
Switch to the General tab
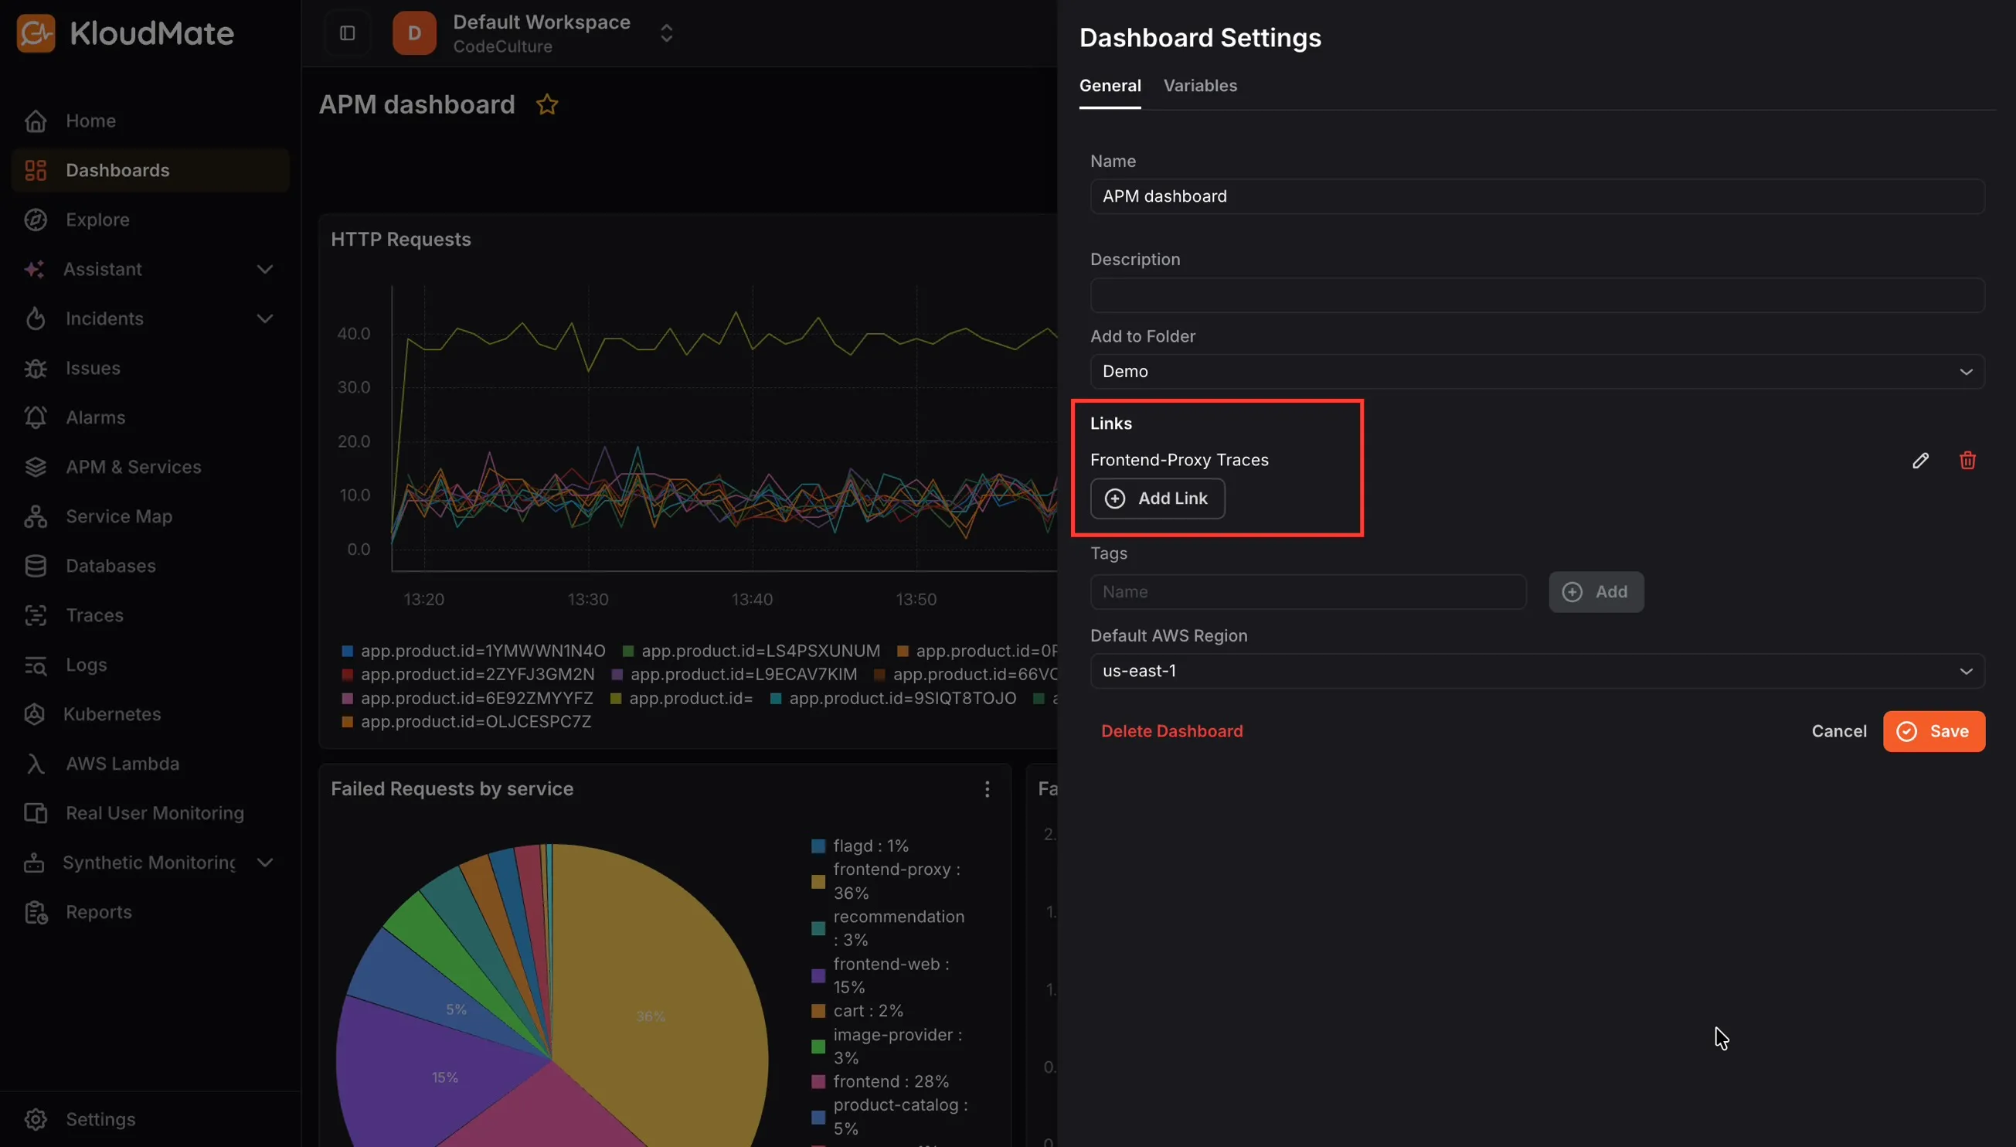[x=1110, y=86]
